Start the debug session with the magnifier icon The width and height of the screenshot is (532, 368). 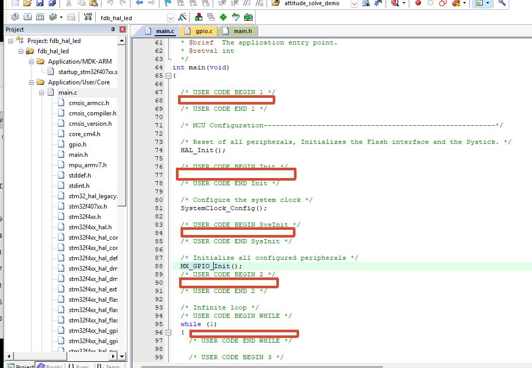(x=395, y=3)
